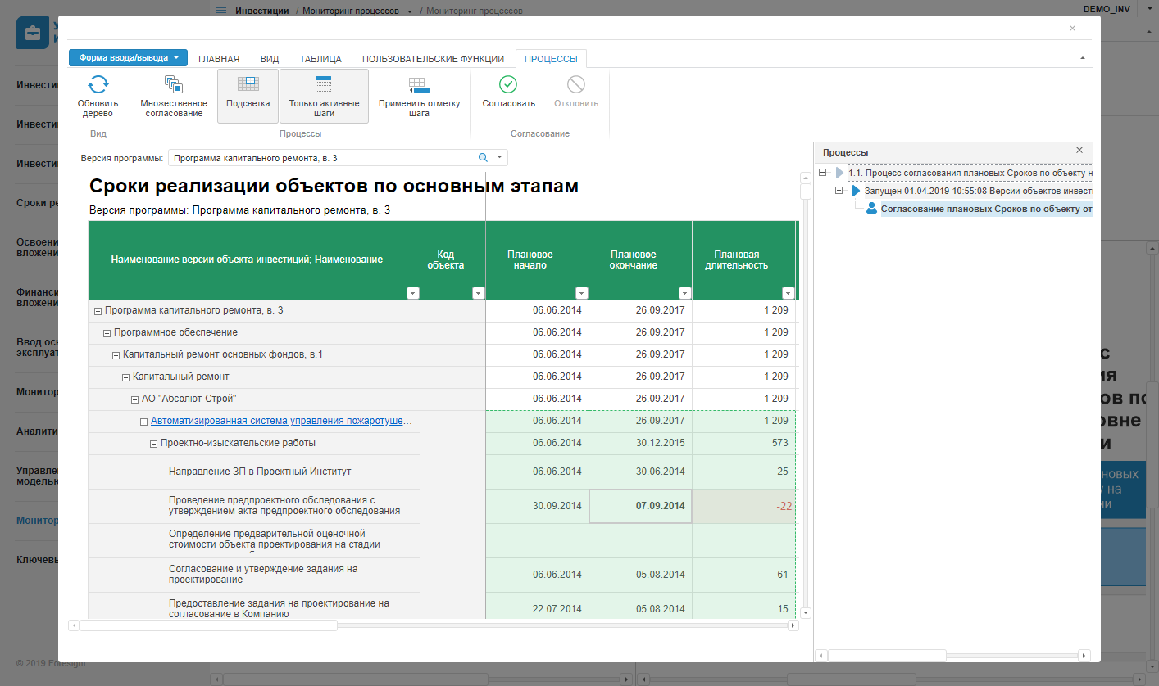Collapse the АО "Абсолют-Строй" tree node
1159x686 pixels.
[134, 399]
